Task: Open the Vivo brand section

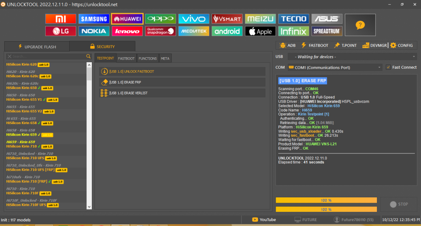Action: pyautogui.click(x=194, y=19)
